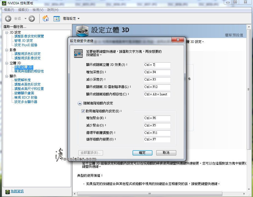The width and height of the screenshot is (253, 197).
Task: Click the view grid icon next to 進階設定
Action: tap(57, 19)
